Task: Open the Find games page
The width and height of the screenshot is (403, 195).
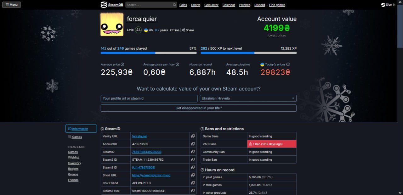Action: (277, 5)
